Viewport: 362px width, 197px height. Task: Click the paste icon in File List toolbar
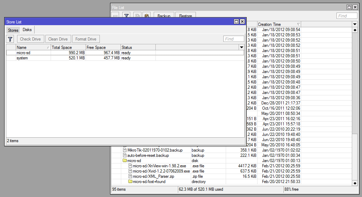[x=147, y=15]
